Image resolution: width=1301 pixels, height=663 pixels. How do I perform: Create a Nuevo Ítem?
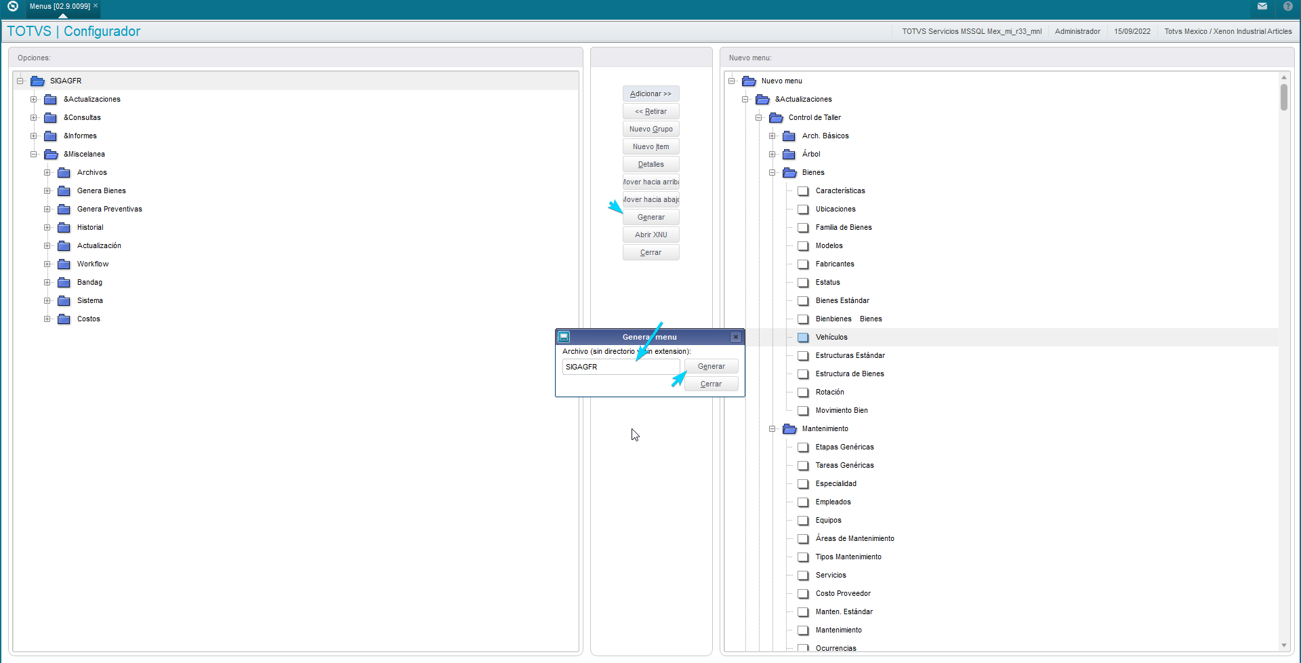(650, 146)
